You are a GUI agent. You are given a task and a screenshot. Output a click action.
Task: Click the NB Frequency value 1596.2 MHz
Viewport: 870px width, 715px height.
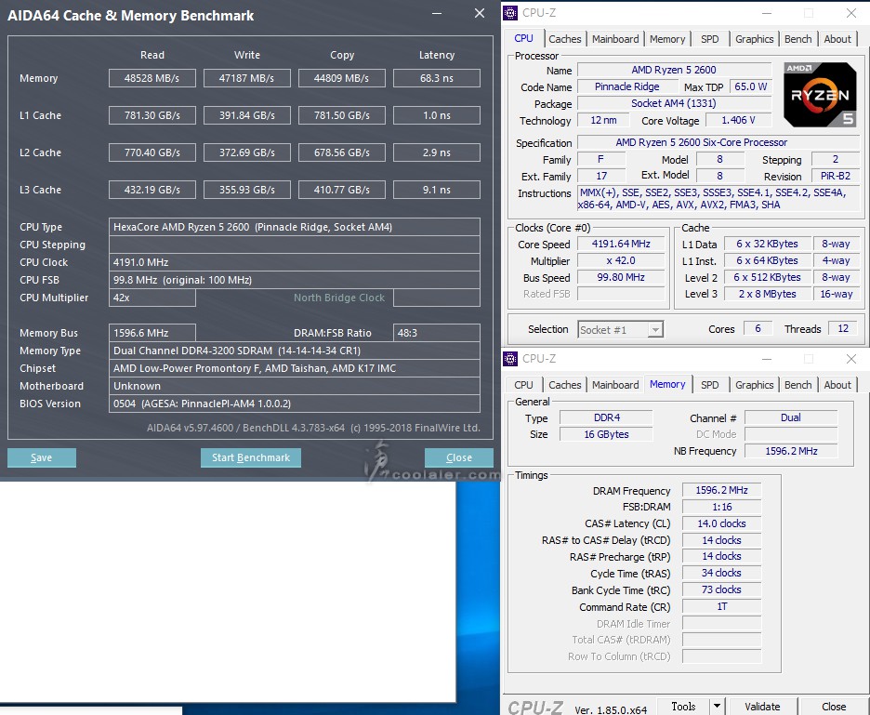click(791, 451)
